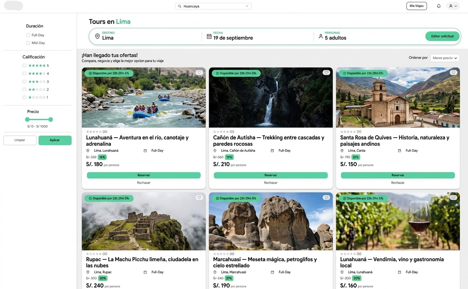Screen dimensions: 468x289
Task: Favorite the Marcahuasi tour heart icon
Action: coord(326,198)
